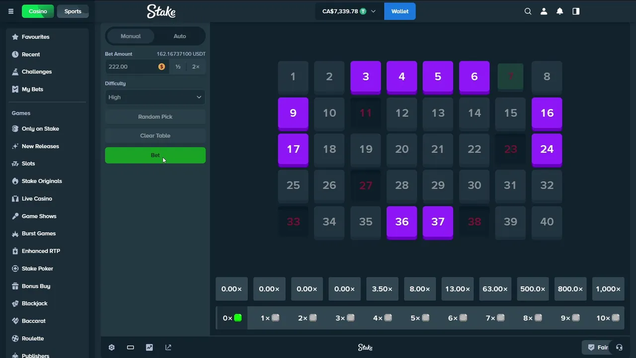
Task: Double the bet with 2× button
Action: coord(196,67)
